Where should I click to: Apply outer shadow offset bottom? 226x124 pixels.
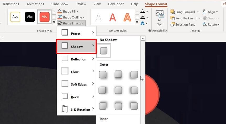[x=118, y=75]
